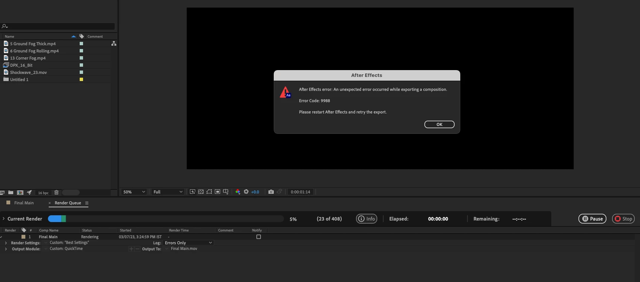This screenshot has height=282, width=640.
Task: Click yellow label color of Untitled 1
Action: (81, 80)
